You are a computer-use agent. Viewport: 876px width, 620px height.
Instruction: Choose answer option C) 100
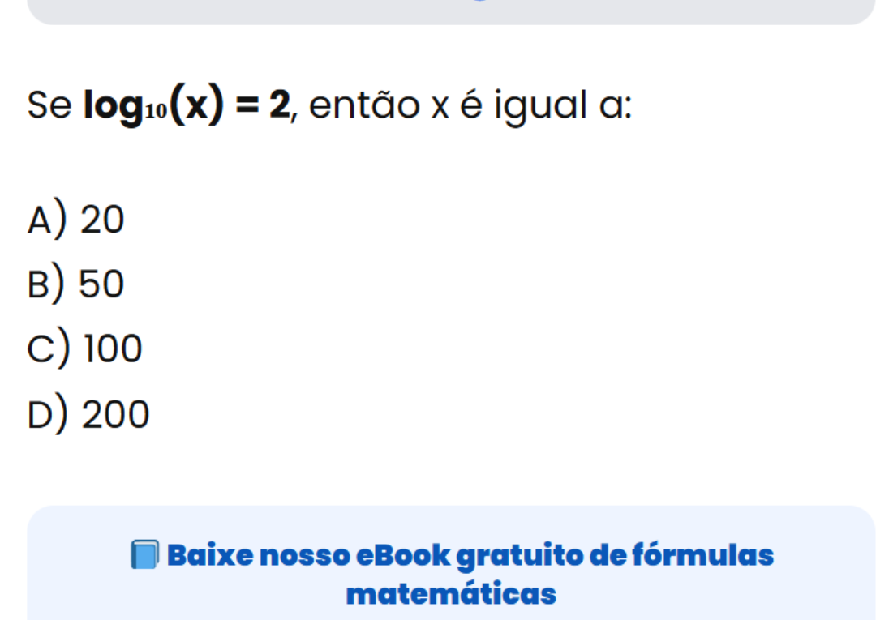click(85, 350)
